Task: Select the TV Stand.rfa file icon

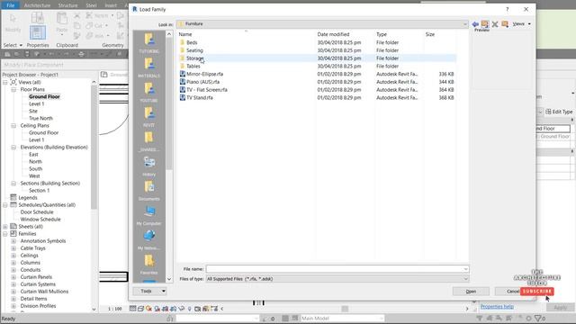Action: pos(182,98)
